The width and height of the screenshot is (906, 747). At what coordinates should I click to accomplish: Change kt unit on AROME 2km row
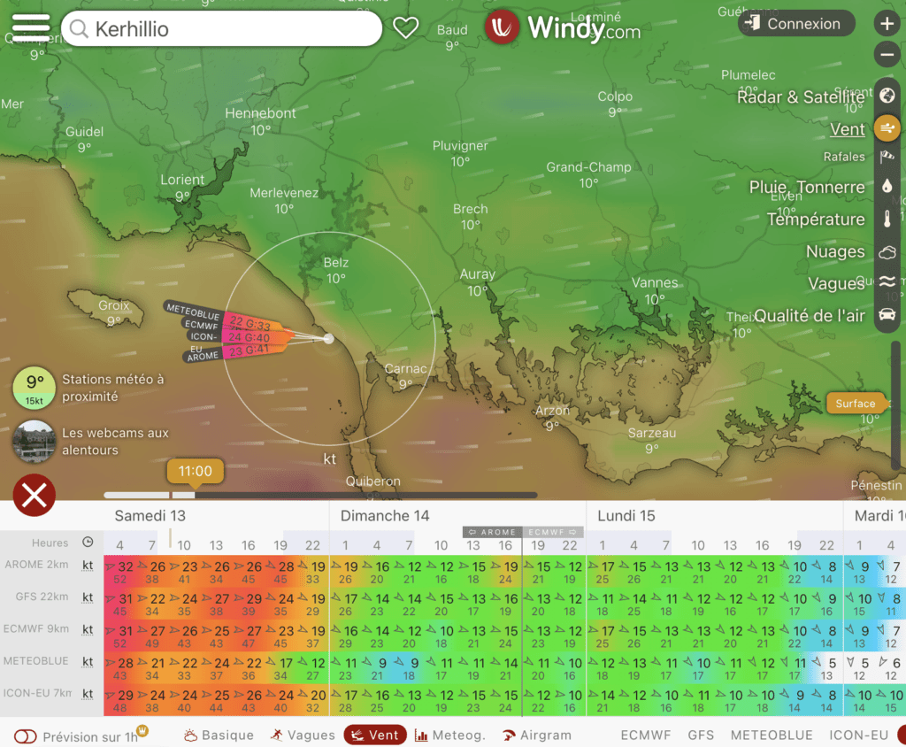coord(88,566)
